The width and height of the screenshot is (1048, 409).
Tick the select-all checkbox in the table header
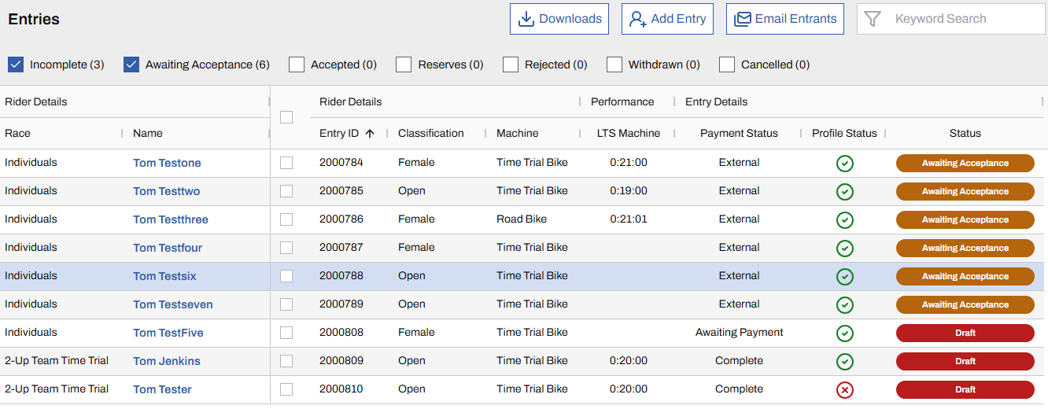pyautogui.click(x=286, y=117)
